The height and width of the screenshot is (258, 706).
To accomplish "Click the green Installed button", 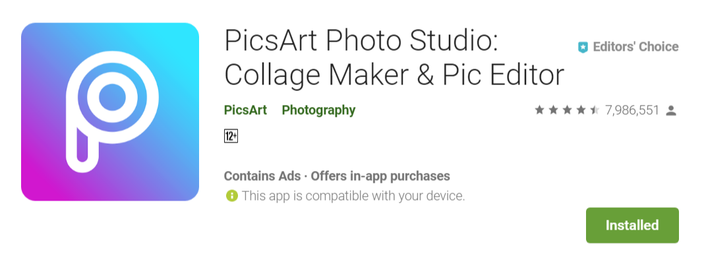I will 632,225.
